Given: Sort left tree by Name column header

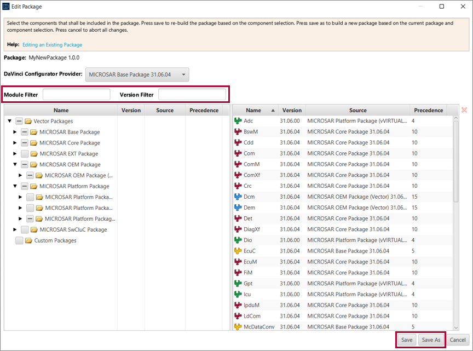Looking at the screenshot, I should click(61, 111).
